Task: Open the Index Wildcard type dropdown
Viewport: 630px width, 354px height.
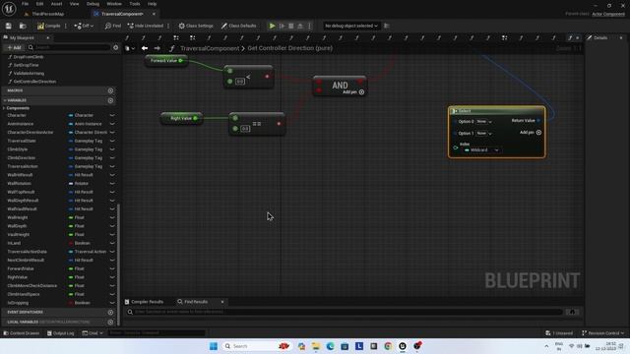Action: (x=481, y=150)
